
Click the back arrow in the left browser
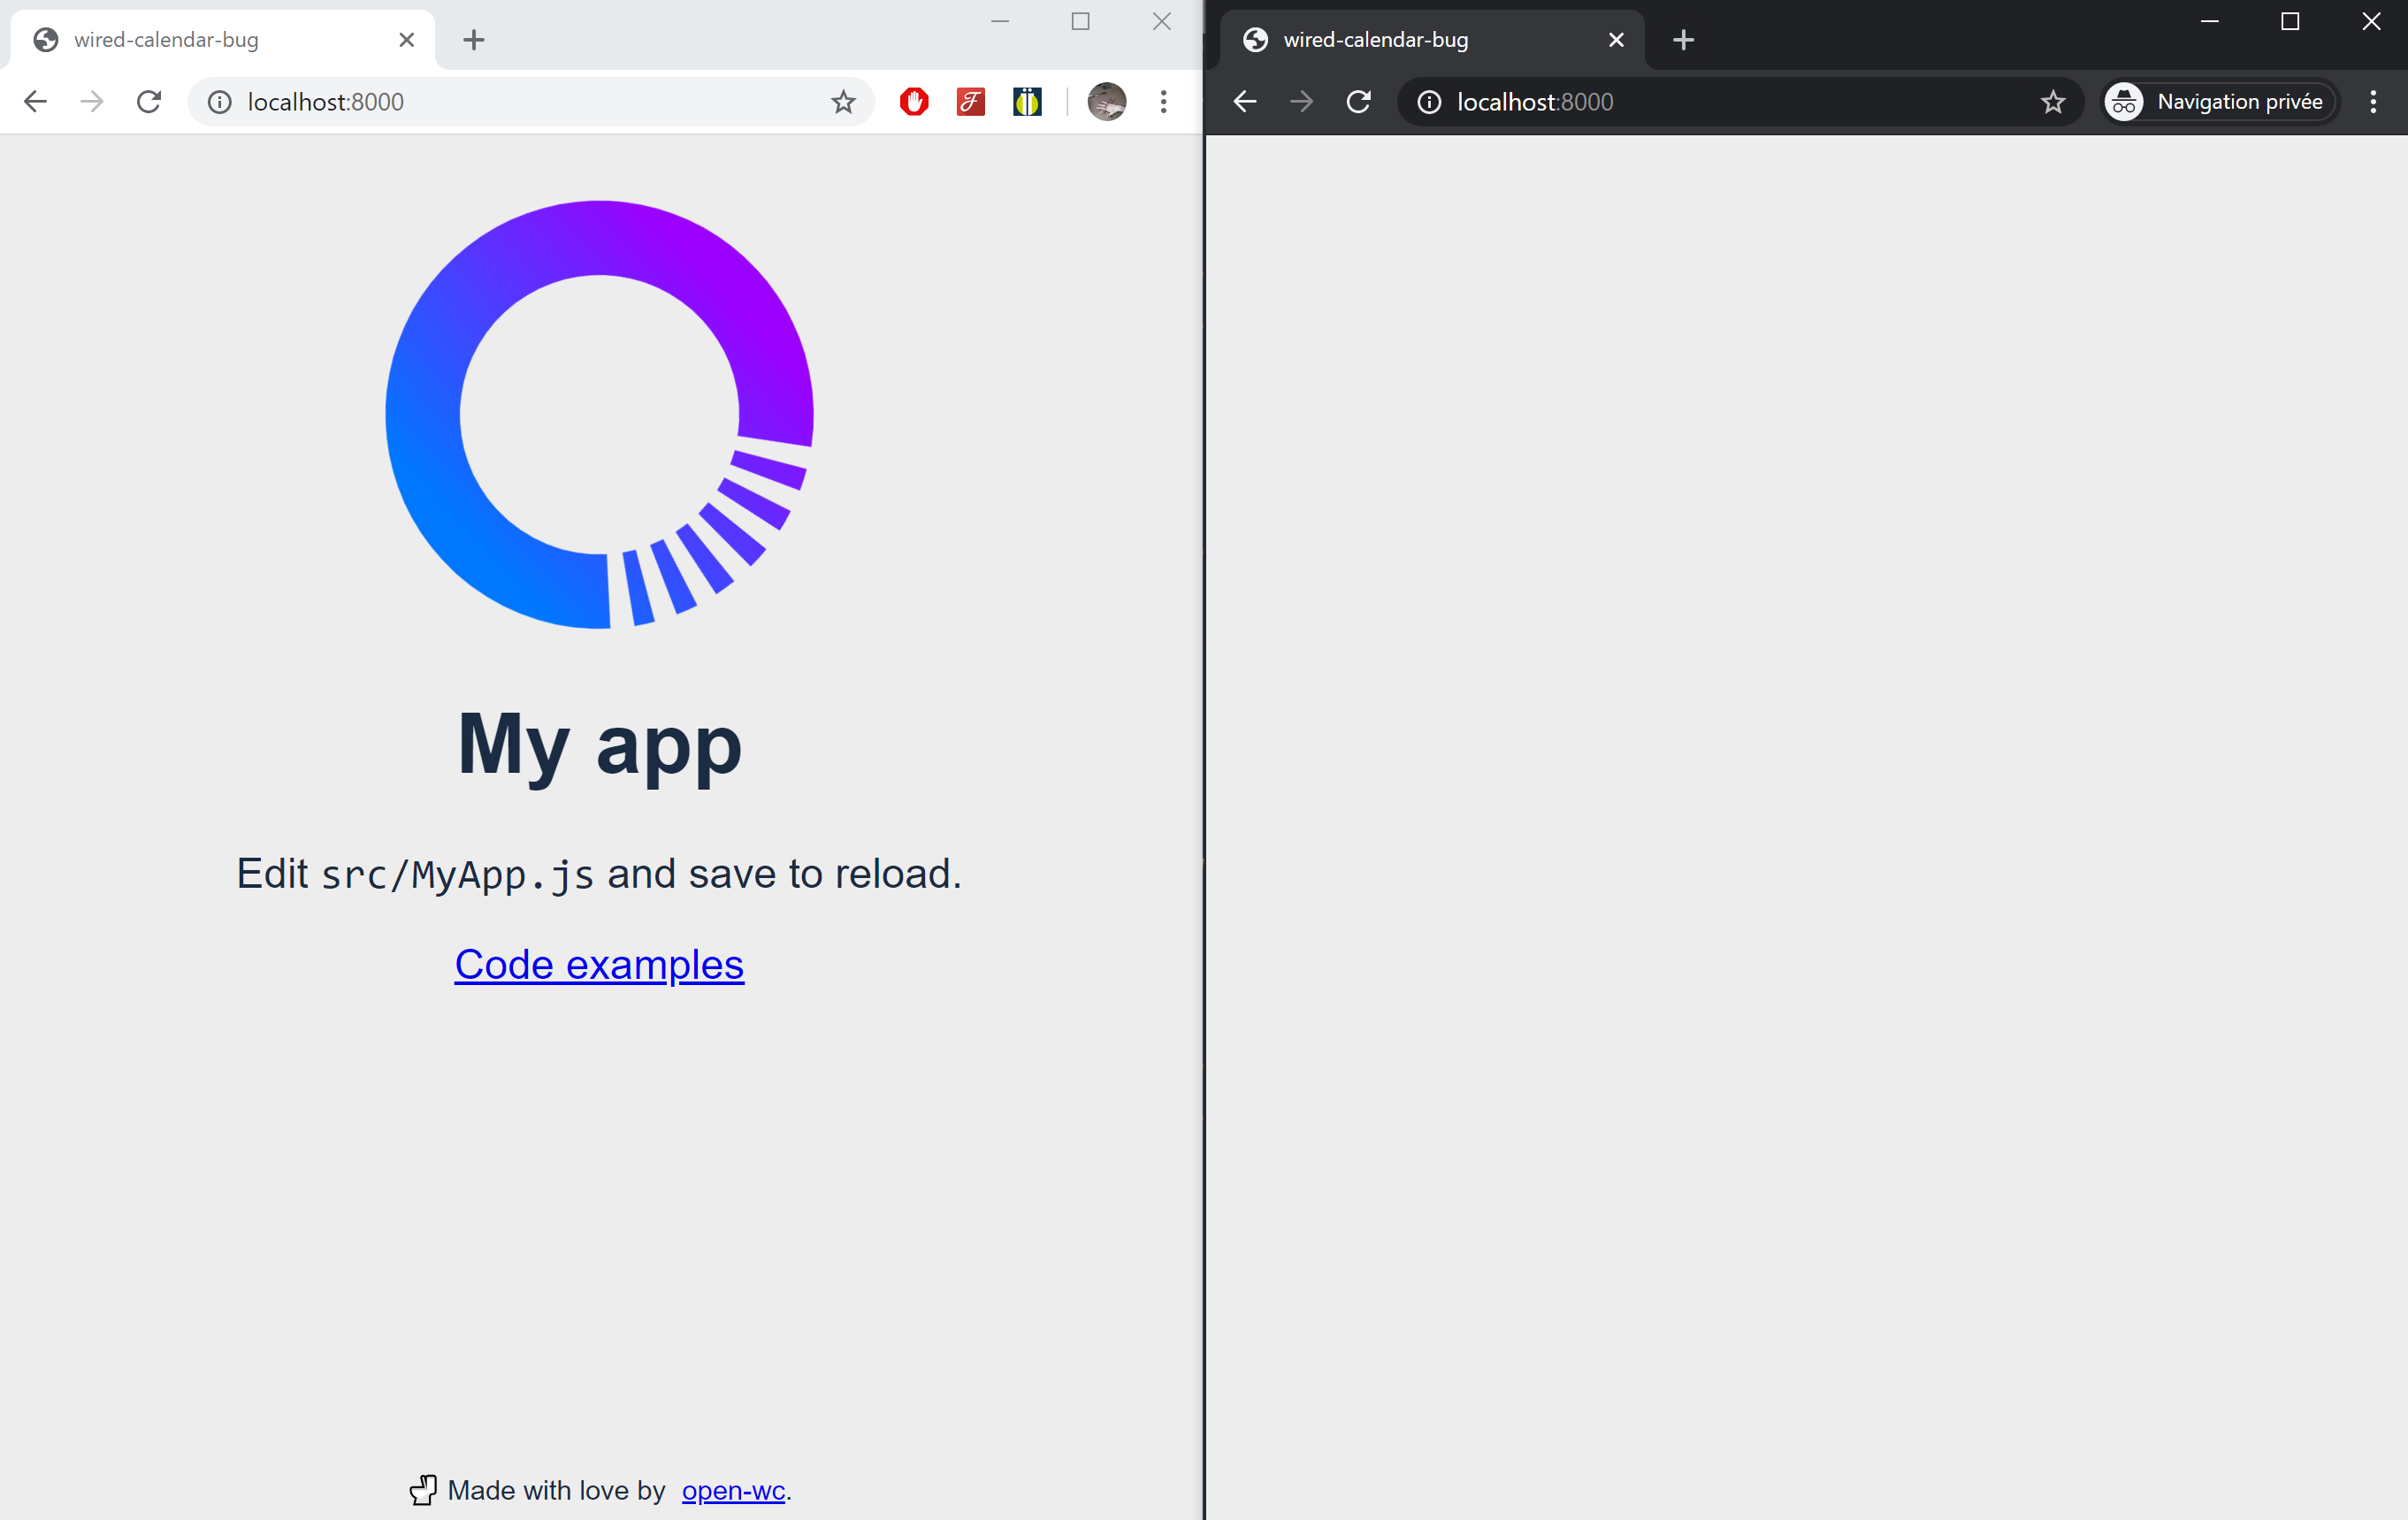pos(35,102)
